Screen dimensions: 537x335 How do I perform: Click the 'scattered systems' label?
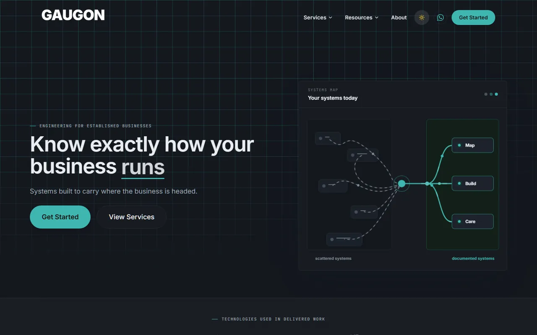[x=333, y=258]
